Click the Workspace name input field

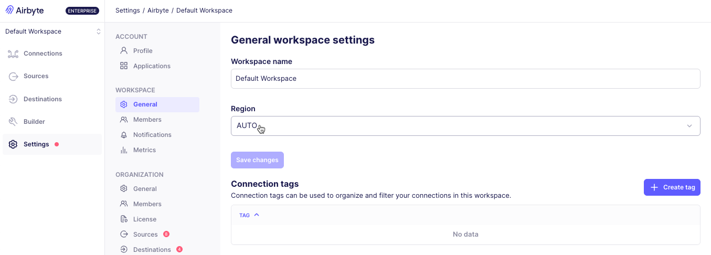click(465, 79)
